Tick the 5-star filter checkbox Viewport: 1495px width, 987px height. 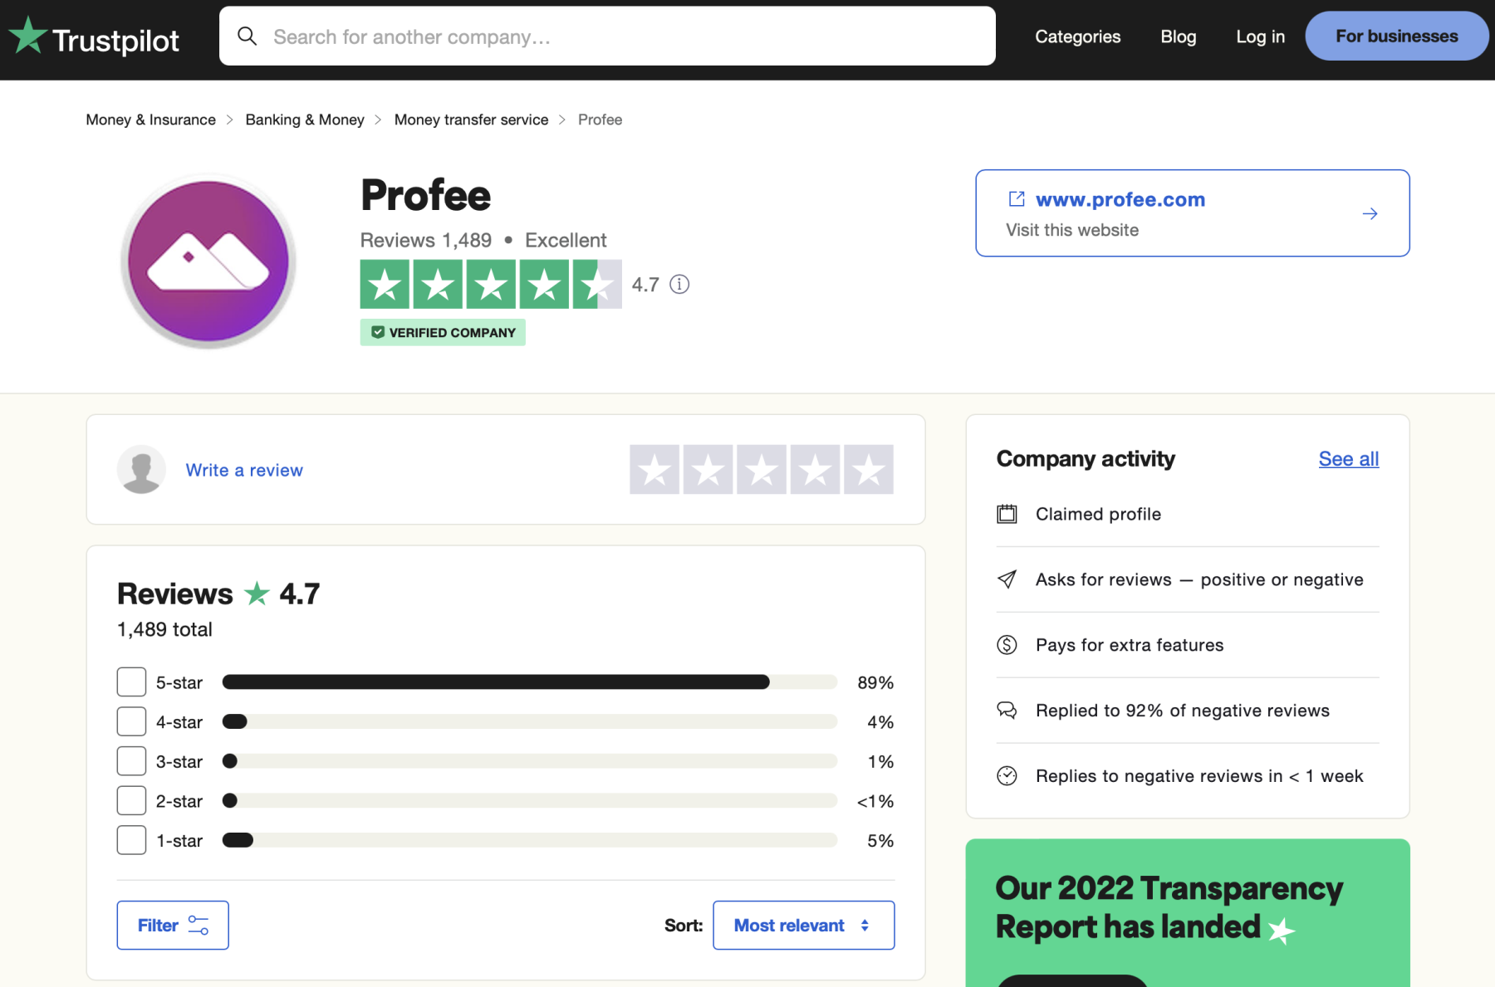coord(131,682)
